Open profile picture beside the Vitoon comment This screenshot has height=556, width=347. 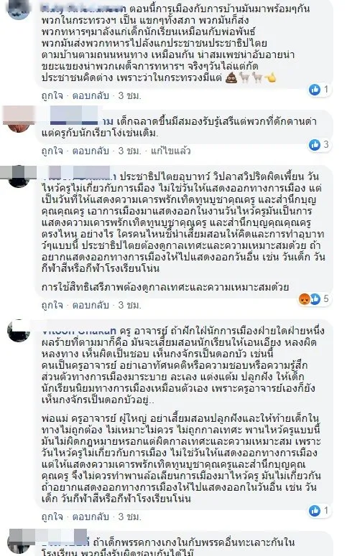[19, 331]
